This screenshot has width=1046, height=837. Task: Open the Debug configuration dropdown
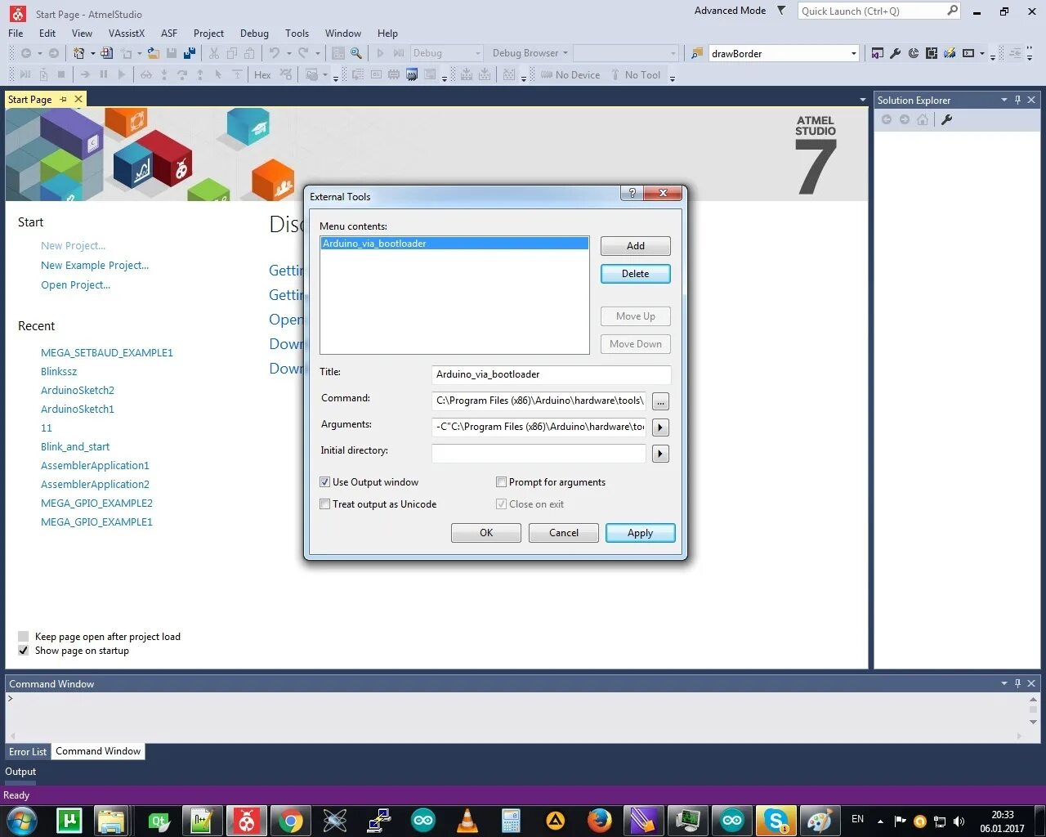pos(478,53)
